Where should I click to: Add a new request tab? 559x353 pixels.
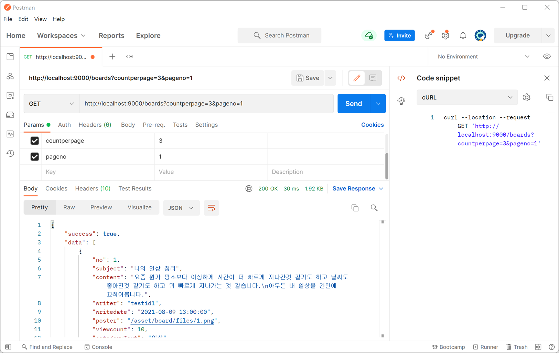point(112,56)
